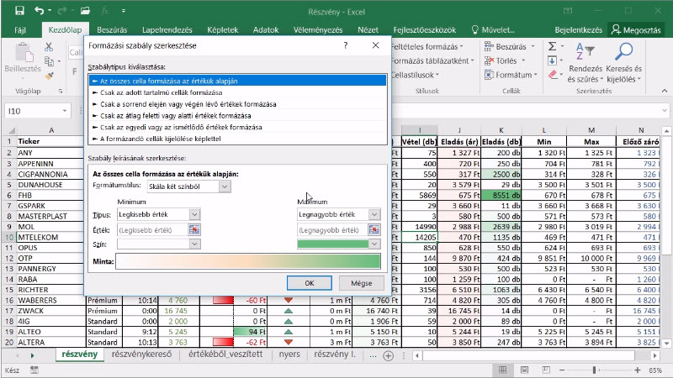
Task: Open the AutoSum sigma icon
Action: click(x=553, y=46)
